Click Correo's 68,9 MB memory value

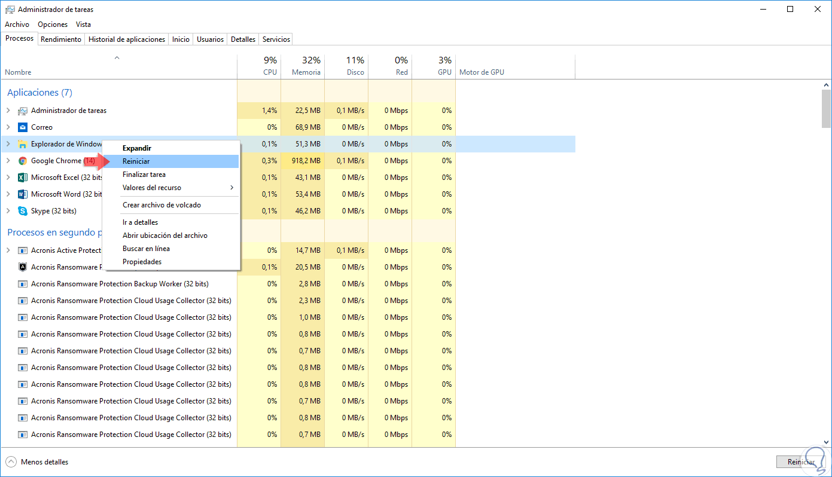click(x=308, y=127)
